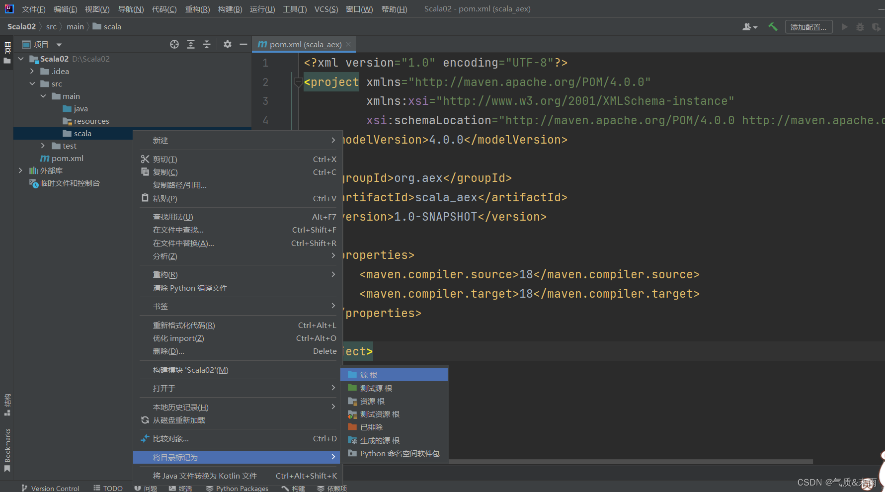Open the user account icon dropdown
885x492 pixels.
[750, 27]
